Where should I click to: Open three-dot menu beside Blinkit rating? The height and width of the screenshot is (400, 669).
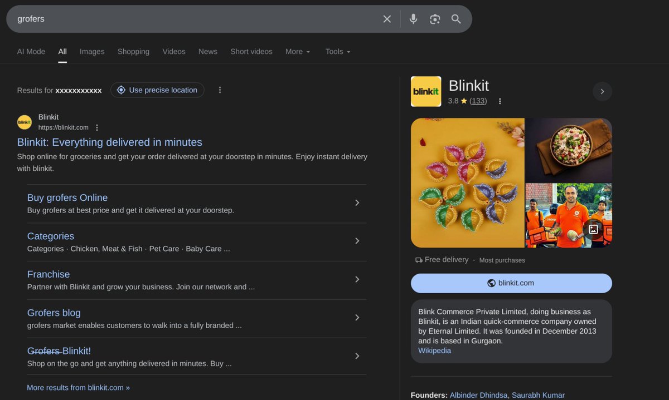click(x=500, y=101)
